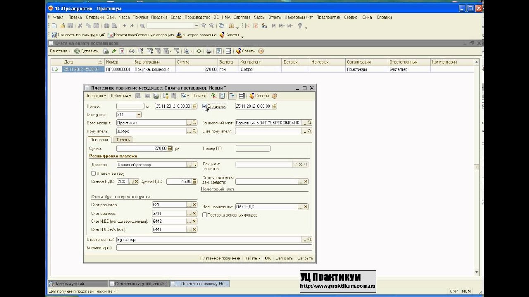Click the Сумма НДС field showing 45,00
This screenshot has width=529, height=297.
(x=179, y=181)
